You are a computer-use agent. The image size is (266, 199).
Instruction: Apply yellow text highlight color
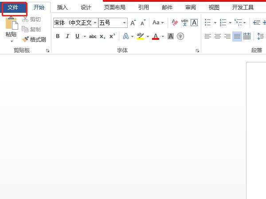tap(141, 36)
